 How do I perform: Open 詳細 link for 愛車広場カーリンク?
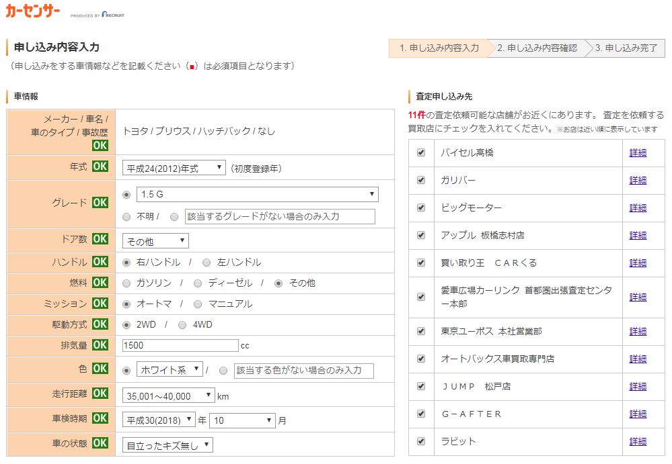(638, 297)
